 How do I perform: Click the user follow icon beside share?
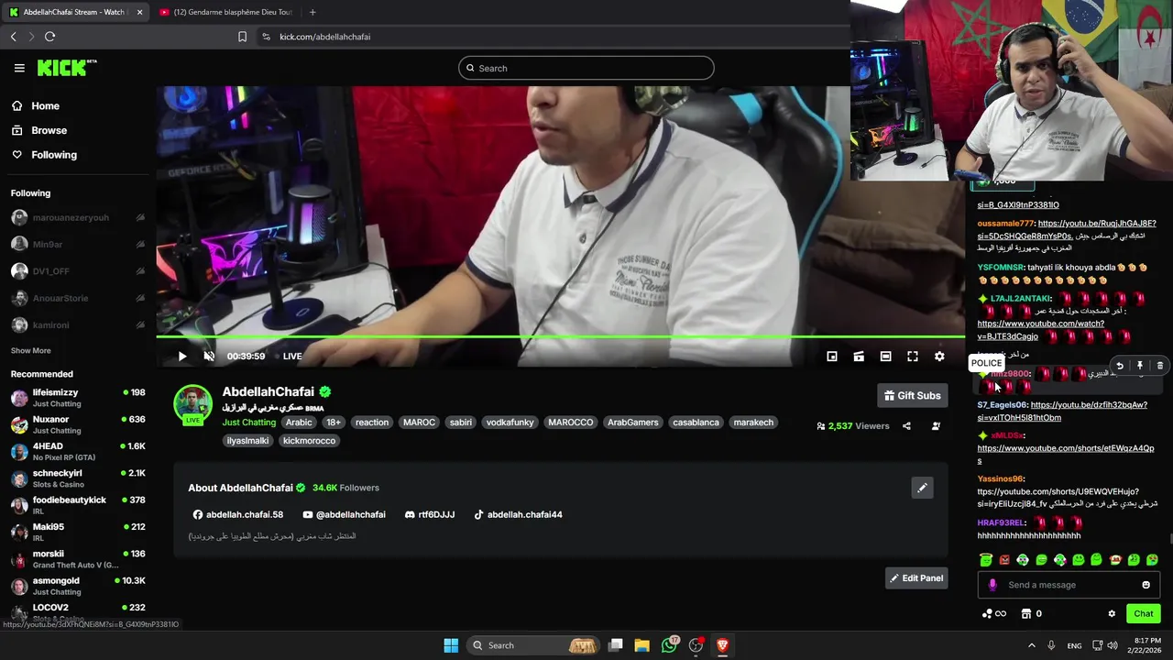pos(936,426)
